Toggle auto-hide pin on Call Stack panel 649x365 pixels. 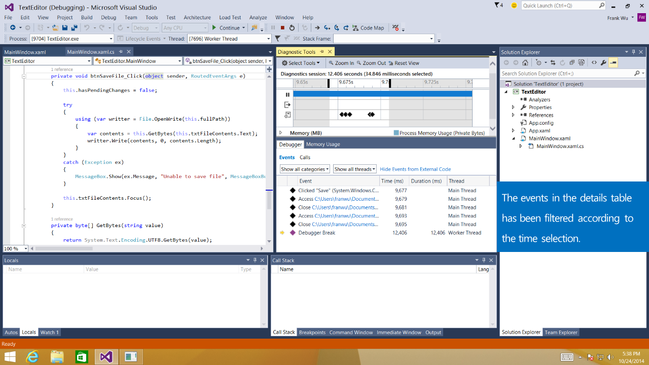pos(483,260)
